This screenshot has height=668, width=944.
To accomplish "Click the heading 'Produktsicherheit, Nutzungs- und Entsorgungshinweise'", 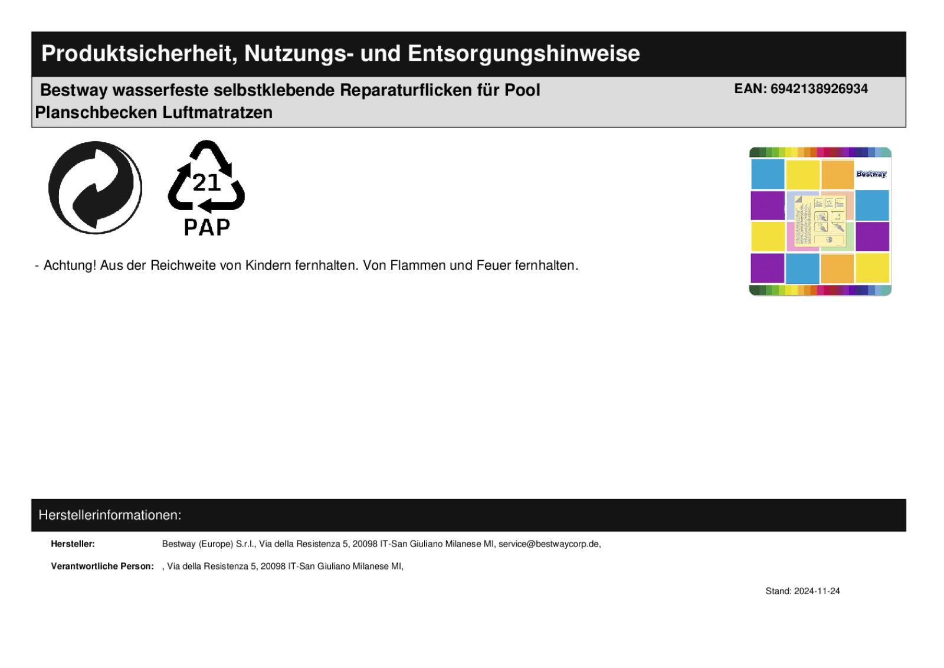I will pyautogui.click(x=340, y=54).
